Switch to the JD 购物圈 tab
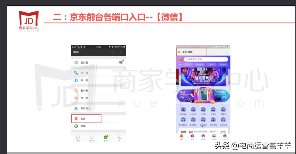Viewport: 296px width, 154px height. 203,137
